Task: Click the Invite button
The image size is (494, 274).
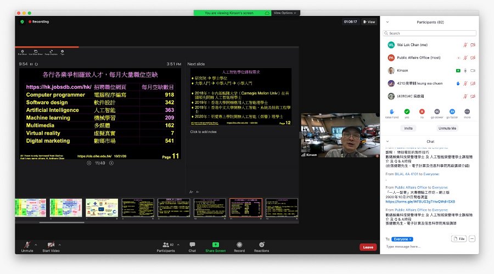Action: [x=408, y=128]
